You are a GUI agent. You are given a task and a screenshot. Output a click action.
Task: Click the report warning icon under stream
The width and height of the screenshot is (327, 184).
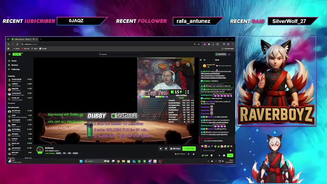(x=193, y=154)
